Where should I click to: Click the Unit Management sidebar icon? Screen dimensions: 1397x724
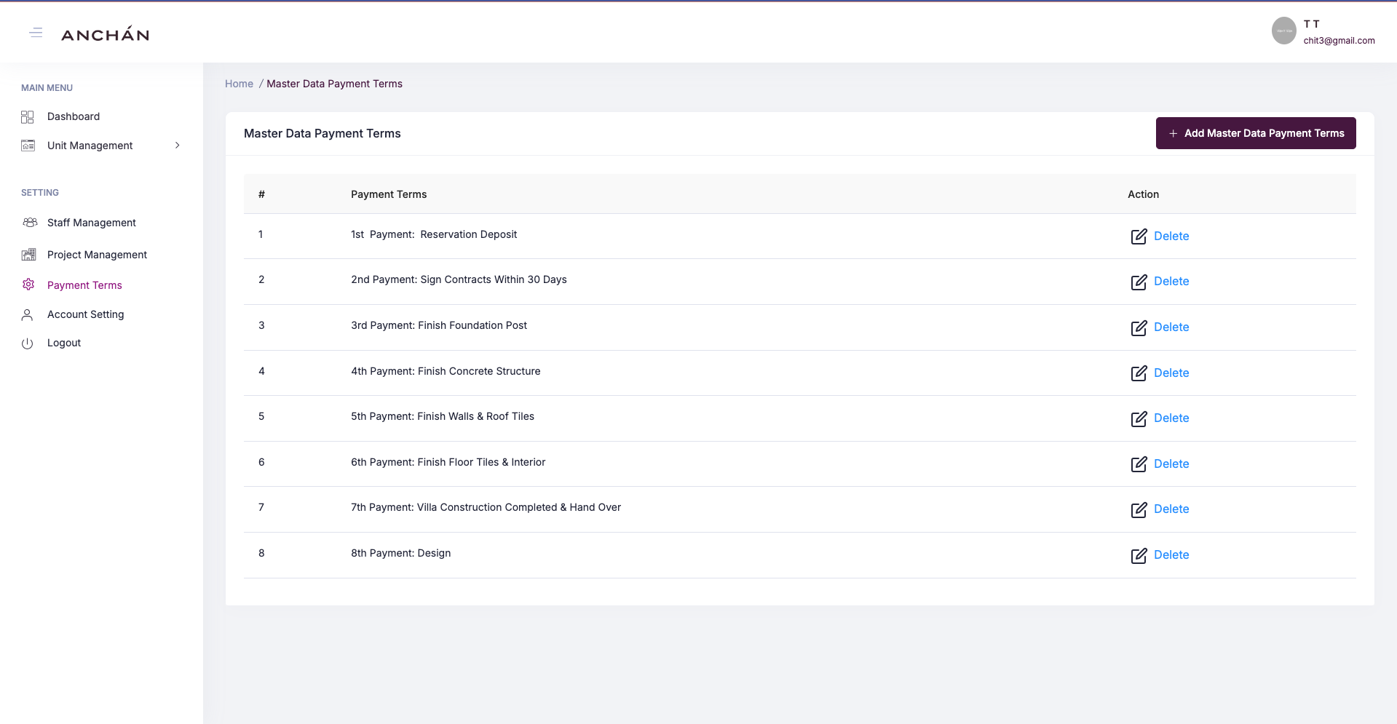point(28,146)
